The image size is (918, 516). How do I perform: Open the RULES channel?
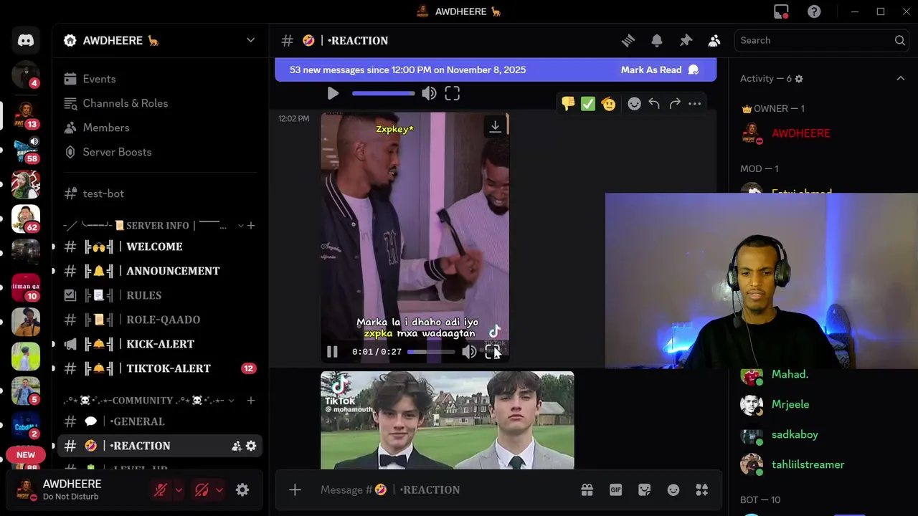[160, 295]
